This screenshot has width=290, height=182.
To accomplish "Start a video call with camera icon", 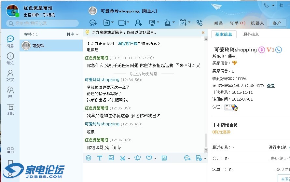I will [x=122, y=23].
